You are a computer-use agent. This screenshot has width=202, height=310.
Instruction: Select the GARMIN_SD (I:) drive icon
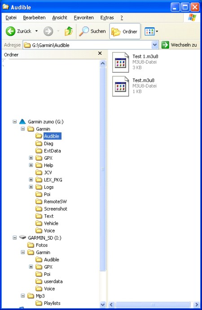point(22,237)
